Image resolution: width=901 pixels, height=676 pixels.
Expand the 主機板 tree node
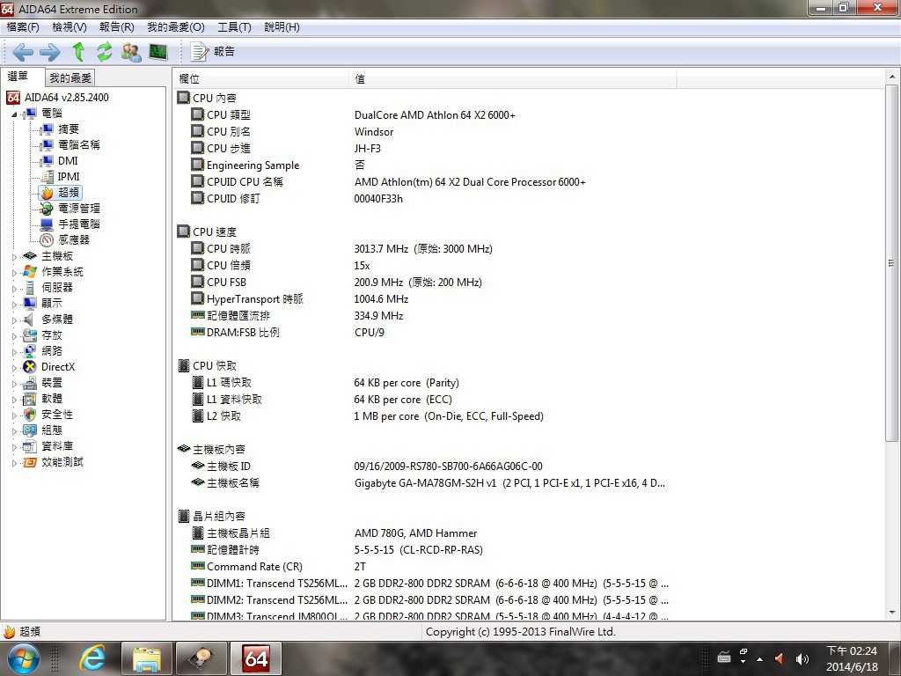(14, 256)
